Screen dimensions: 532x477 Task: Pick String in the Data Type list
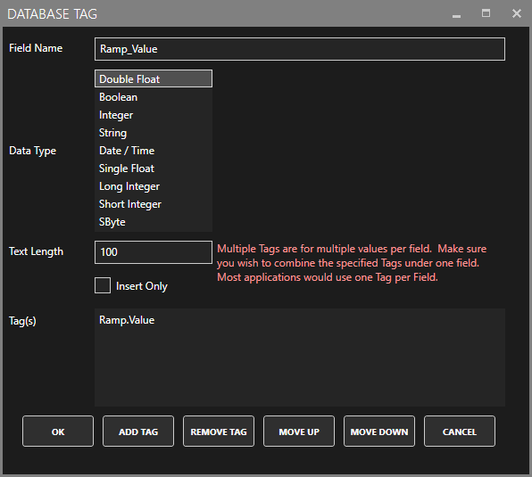click(x=154, y=133)
